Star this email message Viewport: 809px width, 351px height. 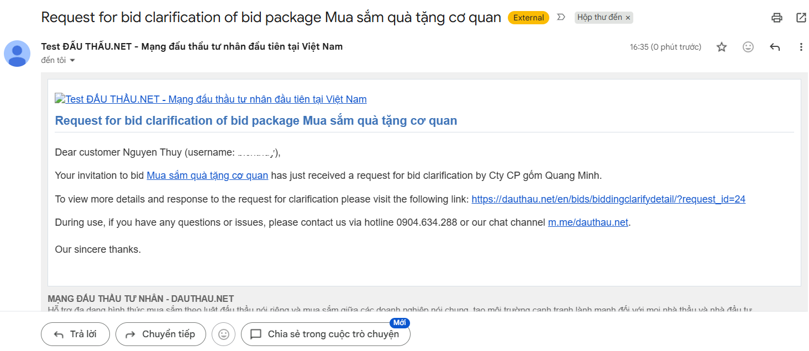pos(722,47)
